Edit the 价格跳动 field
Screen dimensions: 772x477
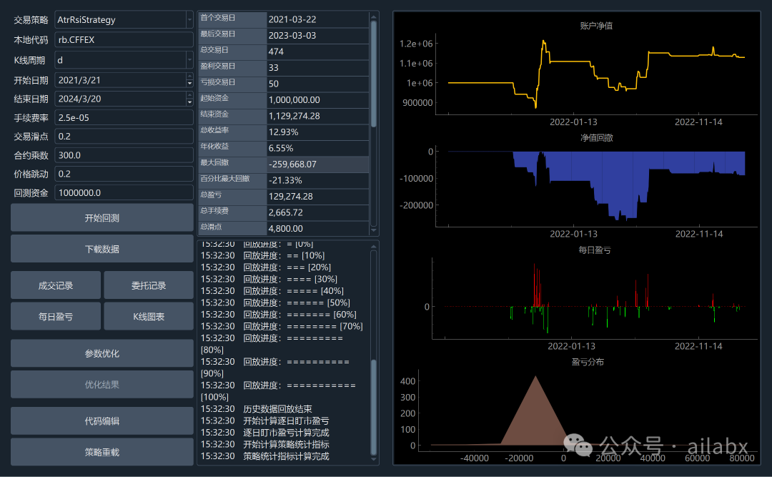coord(124,174)
